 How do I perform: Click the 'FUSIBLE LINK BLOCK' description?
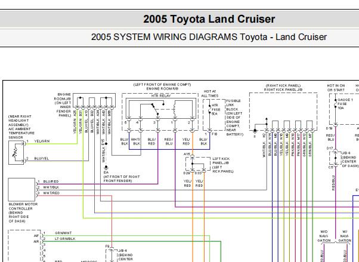point(234,118)
